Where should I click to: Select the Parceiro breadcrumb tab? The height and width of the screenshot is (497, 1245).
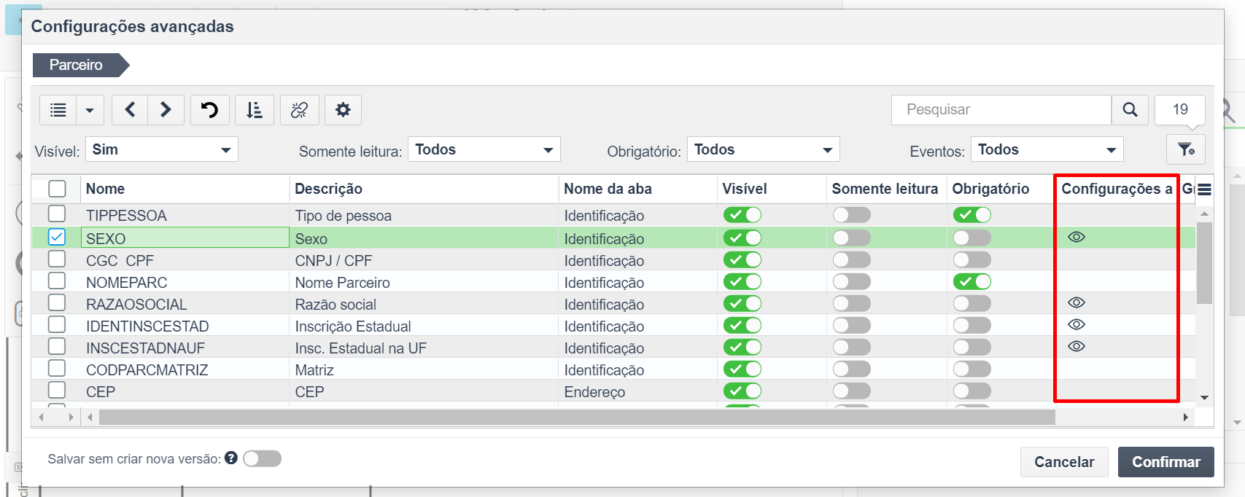77,65
